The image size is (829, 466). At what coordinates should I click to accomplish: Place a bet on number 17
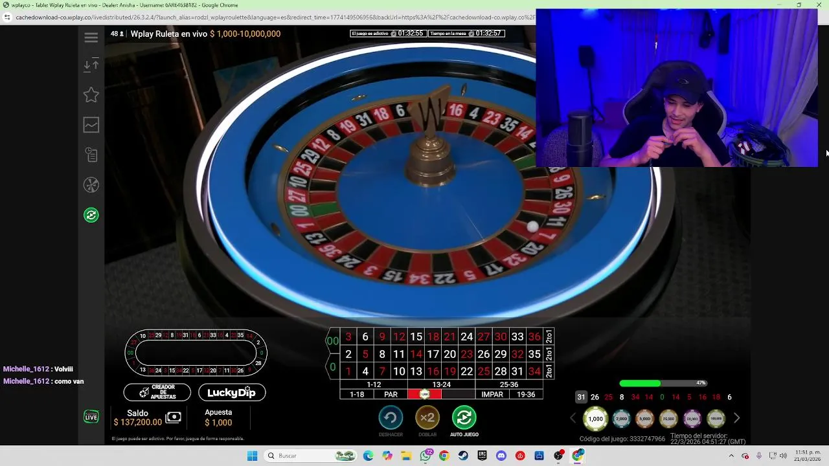click(x=433, y=354)
